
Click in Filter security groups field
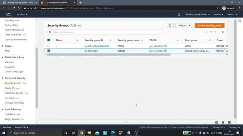pyautogui.click(x=105, y=32)
